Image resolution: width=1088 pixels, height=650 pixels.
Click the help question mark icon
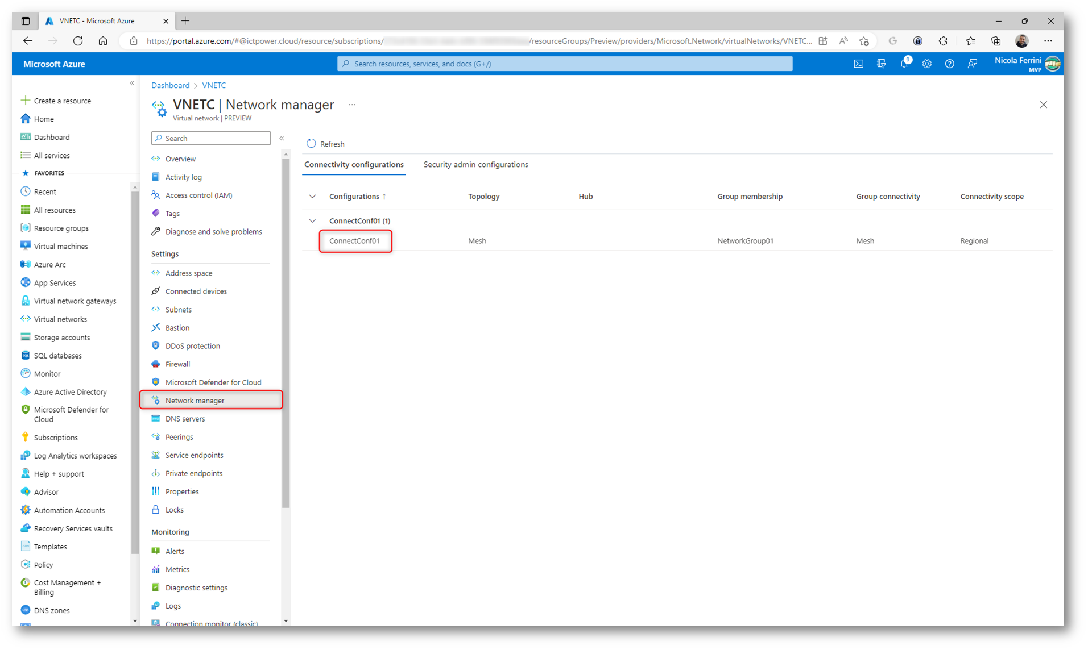point(949,64)
